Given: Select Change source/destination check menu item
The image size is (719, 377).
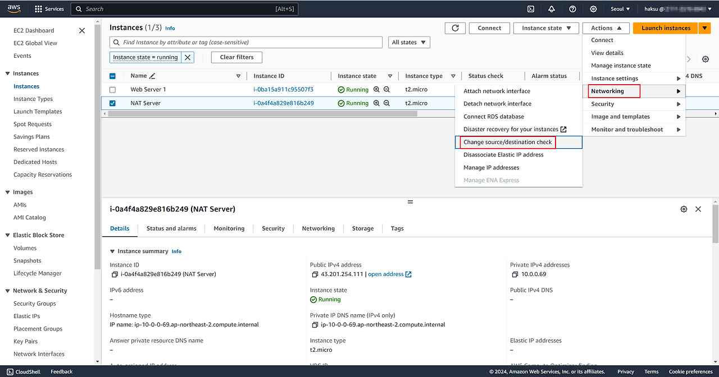Looking at the screenshot, I should [x=507, y=142].
